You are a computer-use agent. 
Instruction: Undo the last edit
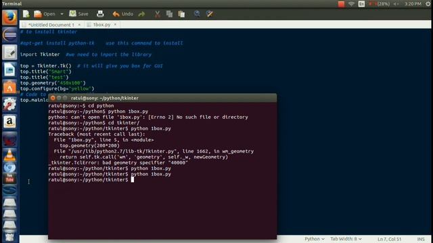(123, 13)
